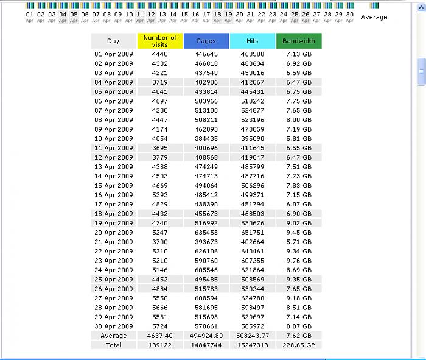426x360 pixels.
Task: Click the cyan 'Hits' column header
Action: [253, 41]
